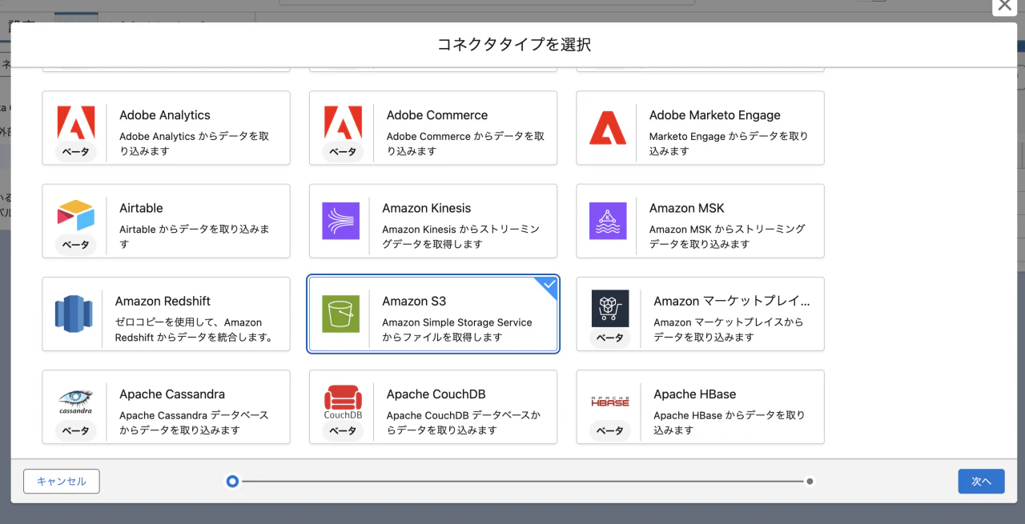The width and height of the screenshot is (1025, 524).
Task: Click the Amazon Kinesis purple icon
Action: tap(340, 221)
